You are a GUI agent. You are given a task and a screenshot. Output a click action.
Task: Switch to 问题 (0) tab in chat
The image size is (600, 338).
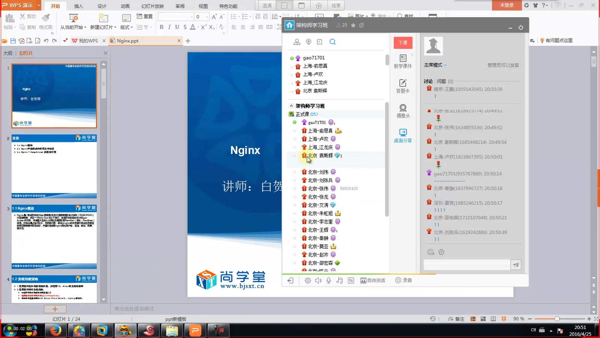[x=445, y=81]
